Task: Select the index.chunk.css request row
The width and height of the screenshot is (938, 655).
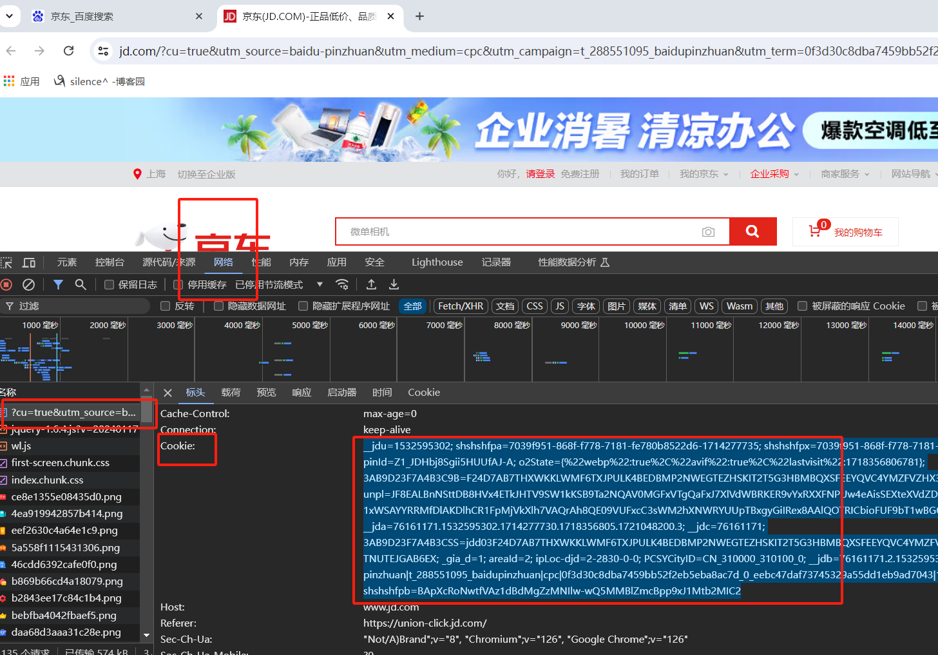Action: [x=70, y=480]
